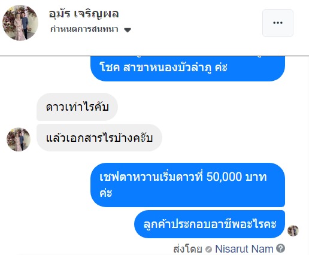The width and height of the screenshot is (309, 255).
Task: Click sender avatar next to แล้วเอกสารไรบ้างคับ
Action: (19, 139)
